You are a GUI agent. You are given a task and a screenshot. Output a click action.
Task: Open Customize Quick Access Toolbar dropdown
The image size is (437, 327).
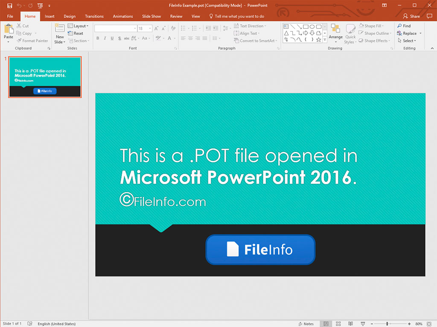(50, 6)
